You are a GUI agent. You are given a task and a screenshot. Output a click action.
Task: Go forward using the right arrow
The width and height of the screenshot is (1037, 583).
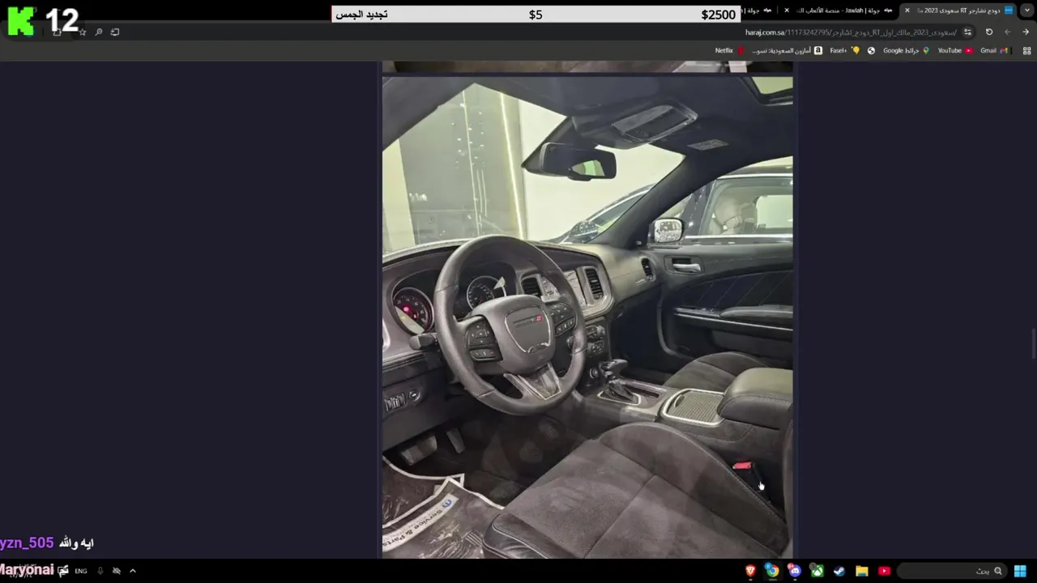[x=1026, y=32]
